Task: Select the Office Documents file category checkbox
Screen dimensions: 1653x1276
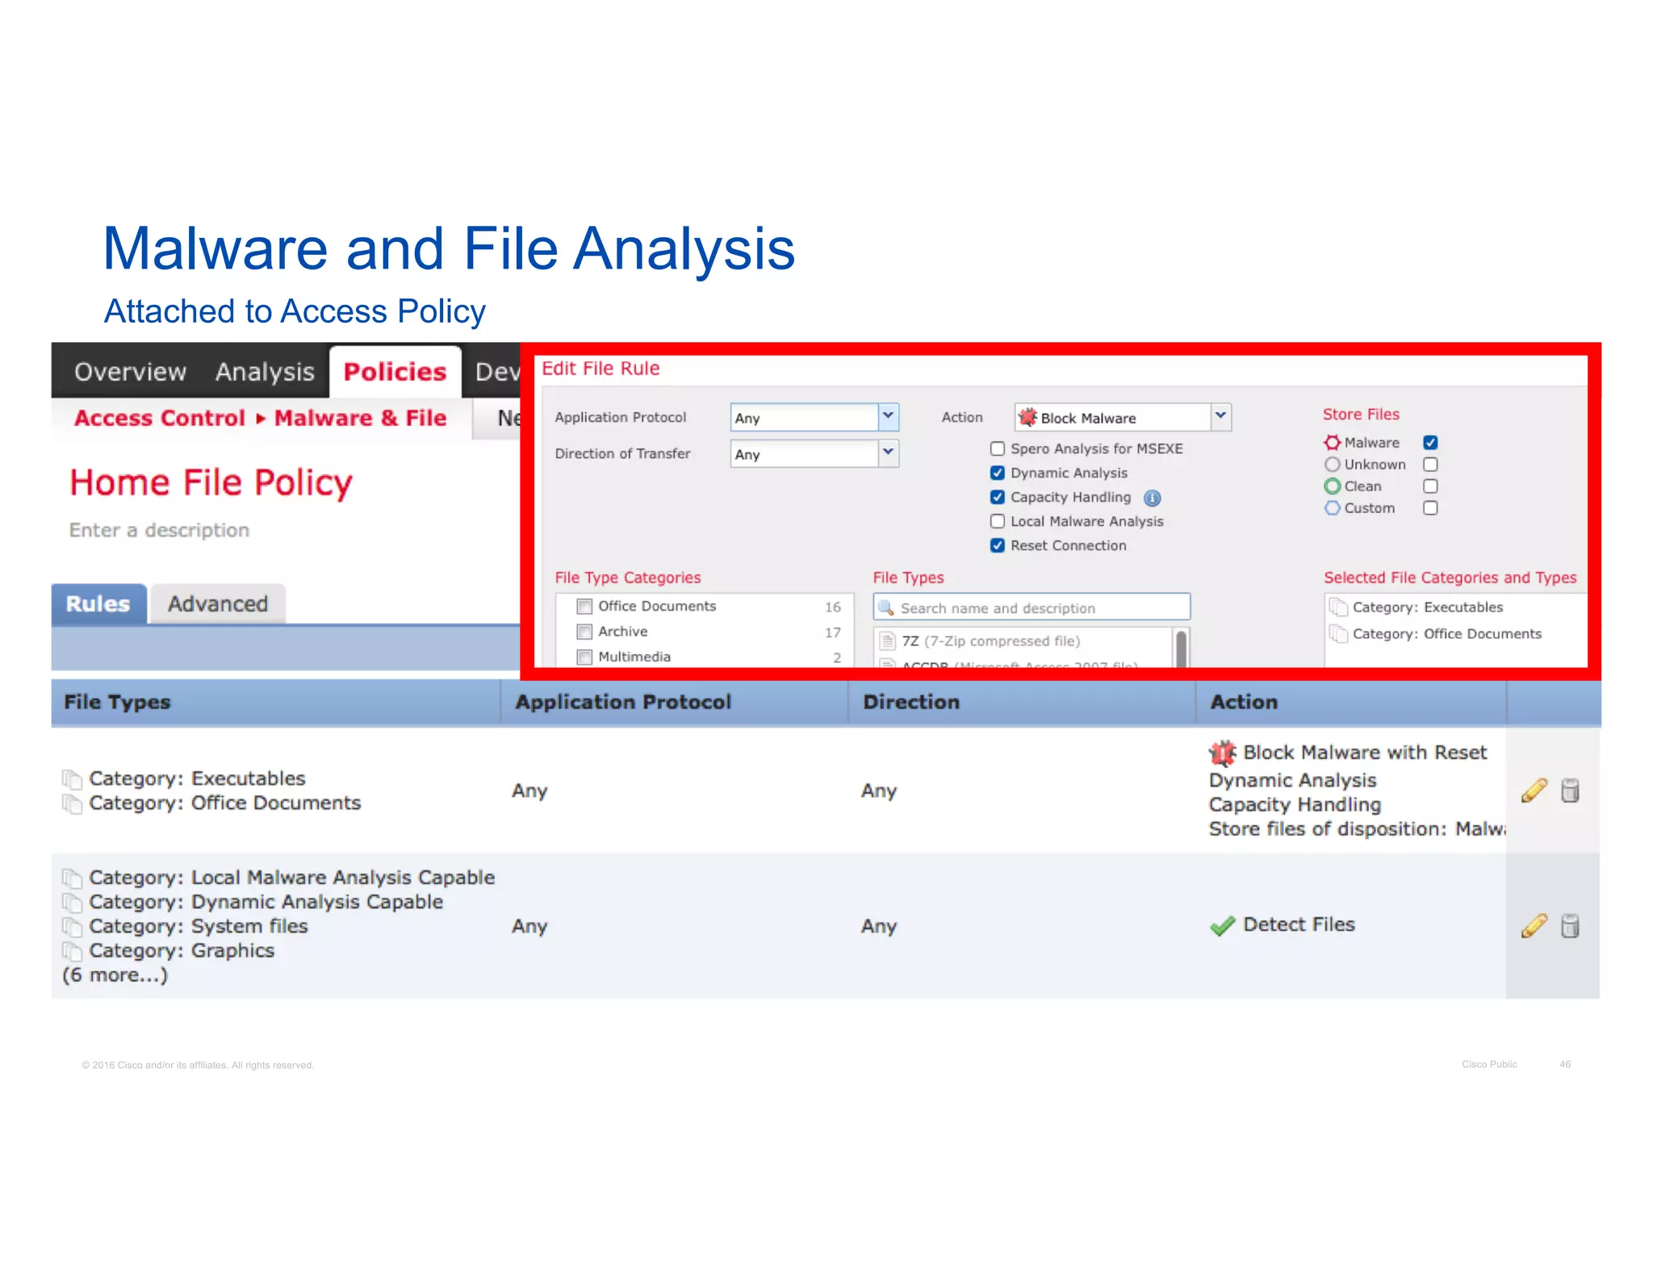Action: [584, 607]
